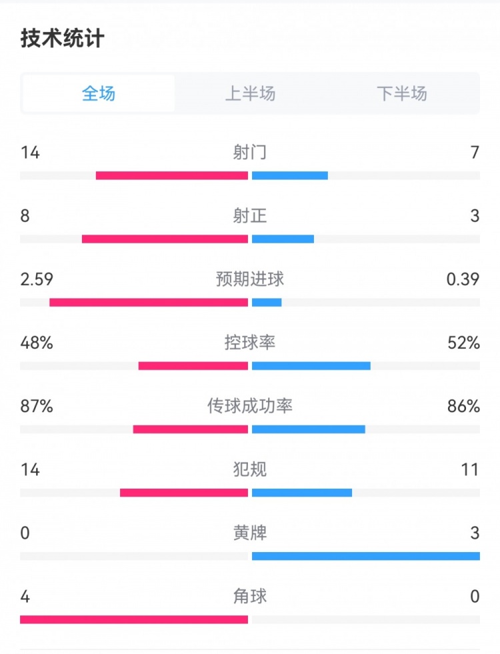Viewport: 500px width, 654px height.
Task: Click the red 预期进球 progress bar
Action: click(149, 303)
